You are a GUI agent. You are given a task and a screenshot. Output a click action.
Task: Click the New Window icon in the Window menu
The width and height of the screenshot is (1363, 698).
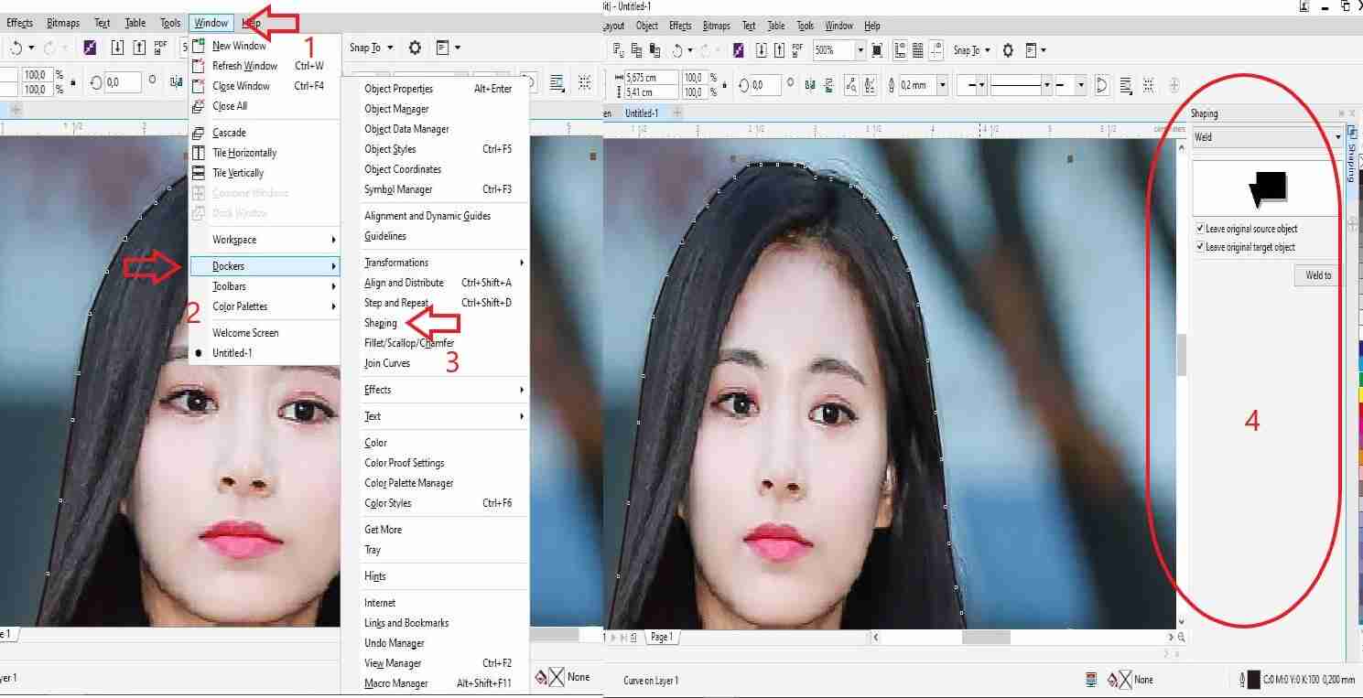point(199,46)
